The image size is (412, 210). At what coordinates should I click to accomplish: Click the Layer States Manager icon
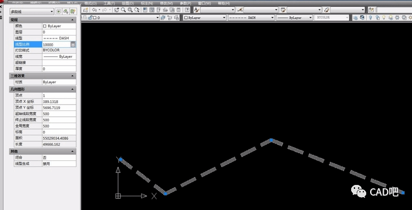(176, 18)
